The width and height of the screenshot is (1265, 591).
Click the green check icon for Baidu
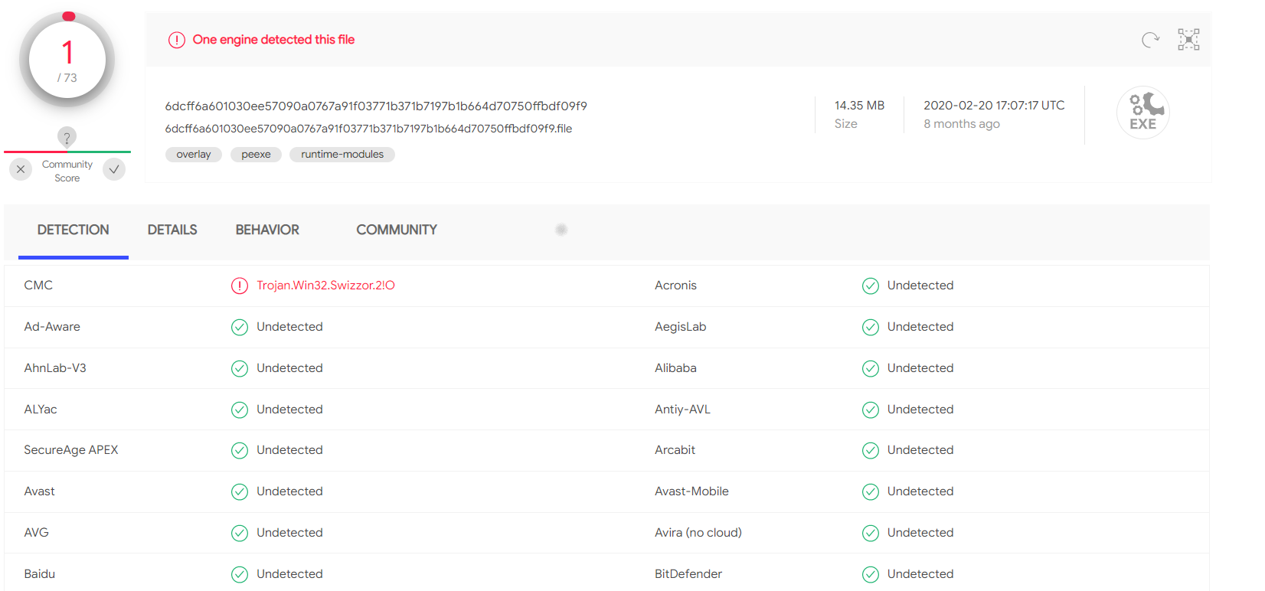240,574
